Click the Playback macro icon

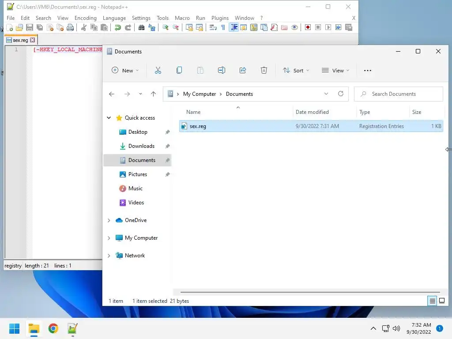click(x=328, y=27)
